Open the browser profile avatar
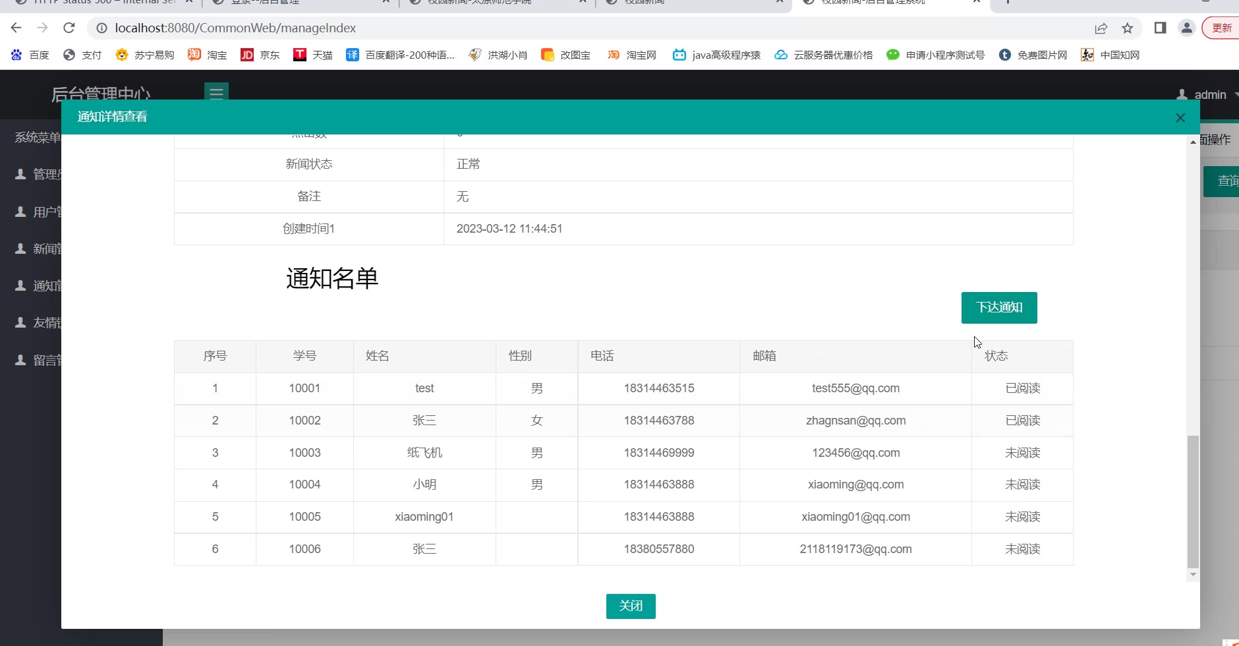1239x646 pixels. click(1187, 28)
